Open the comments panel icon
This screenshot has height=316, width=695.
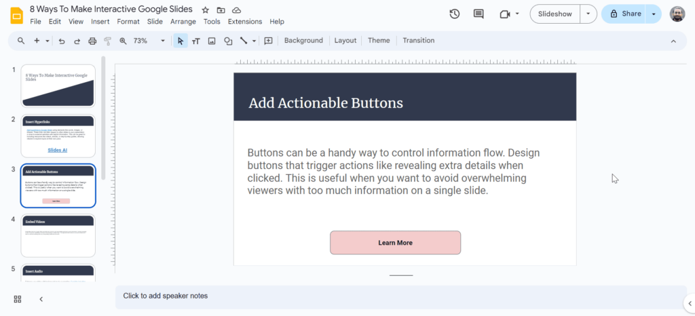coord(478,14)
